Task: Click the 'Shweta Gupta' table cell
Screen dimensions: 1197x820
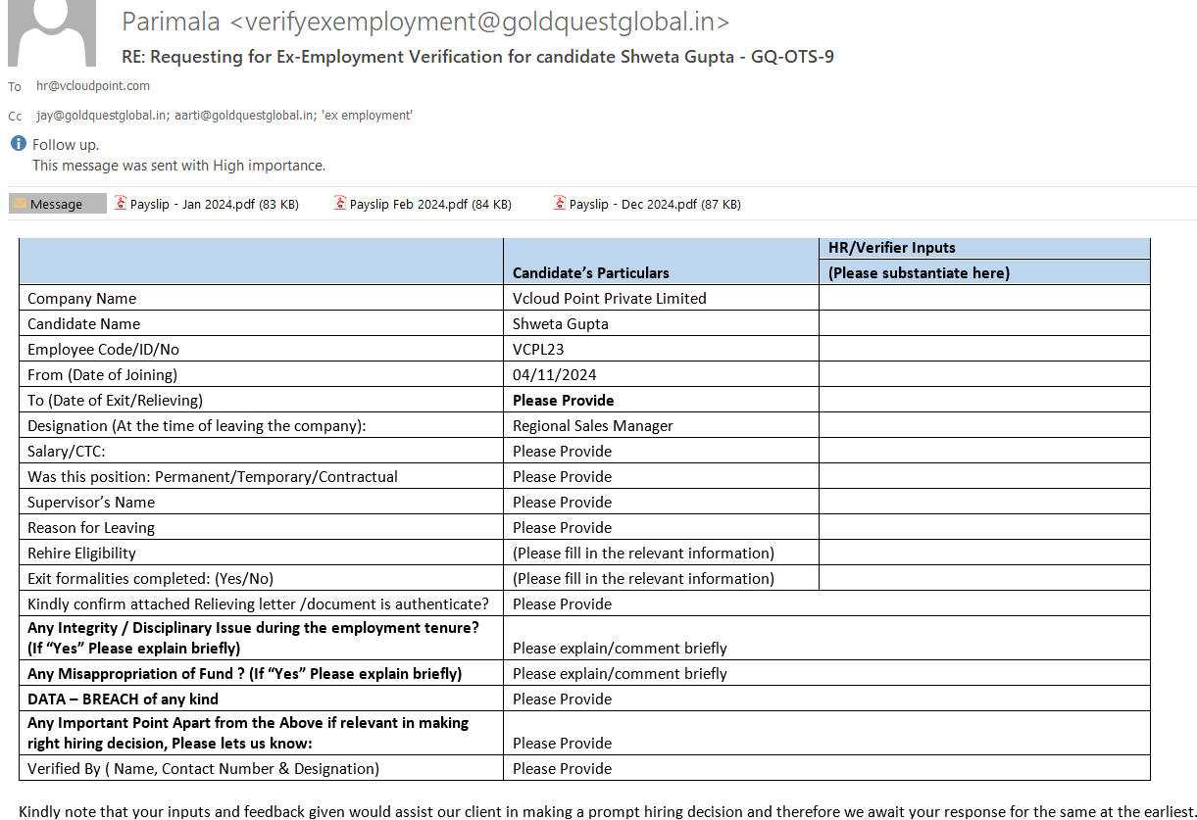Action: coord(661,323)
